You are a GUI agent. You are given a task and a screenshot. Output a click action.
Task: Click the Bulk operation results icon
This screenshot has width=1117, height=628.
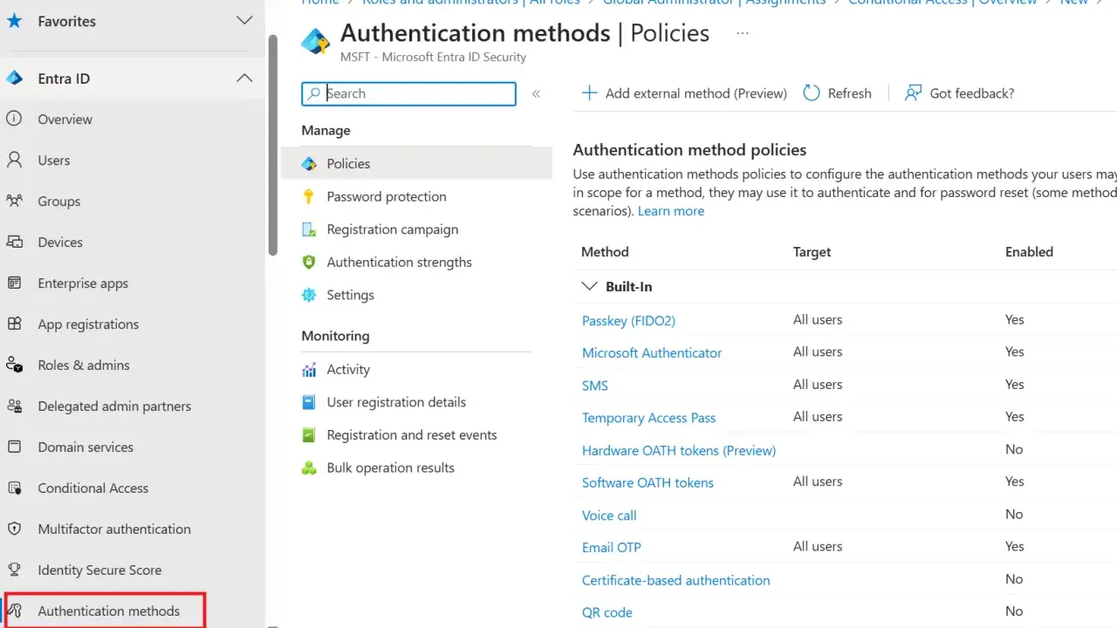coord(308,468)
